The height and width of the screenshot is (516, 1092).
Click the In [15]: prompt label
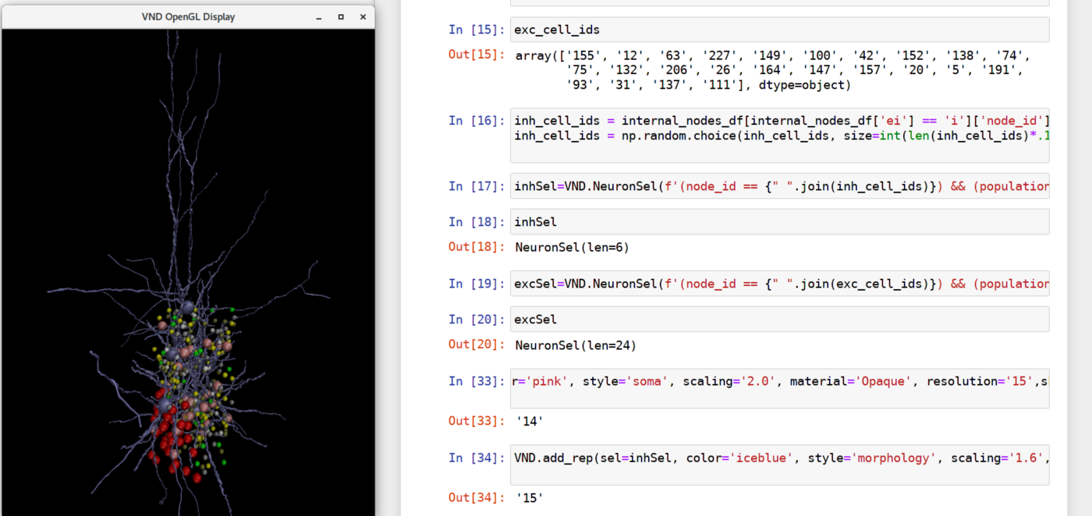[x=477, y=30]
